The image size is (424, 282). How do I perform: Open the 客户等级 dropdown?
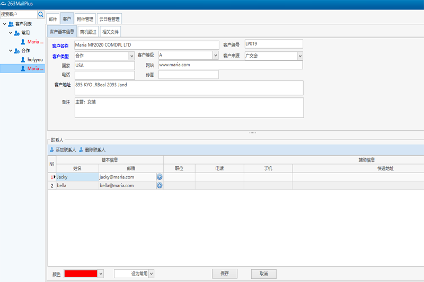click(x=215, y=56)
